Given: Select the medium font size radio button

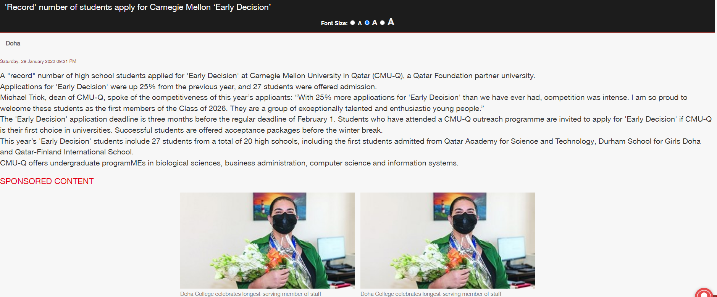Looking at the screenshot, I should coord(367,23).
